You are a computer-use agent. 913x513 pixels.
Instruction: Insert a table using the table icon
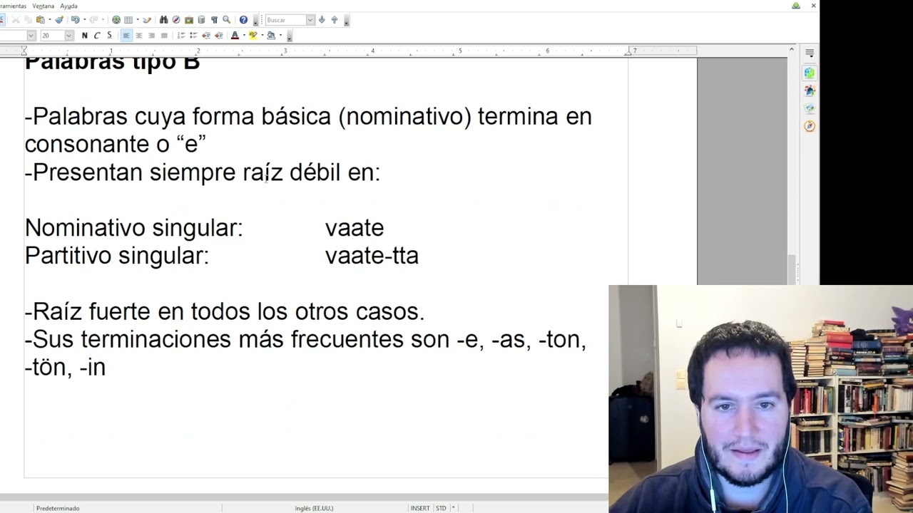point(128,20)
